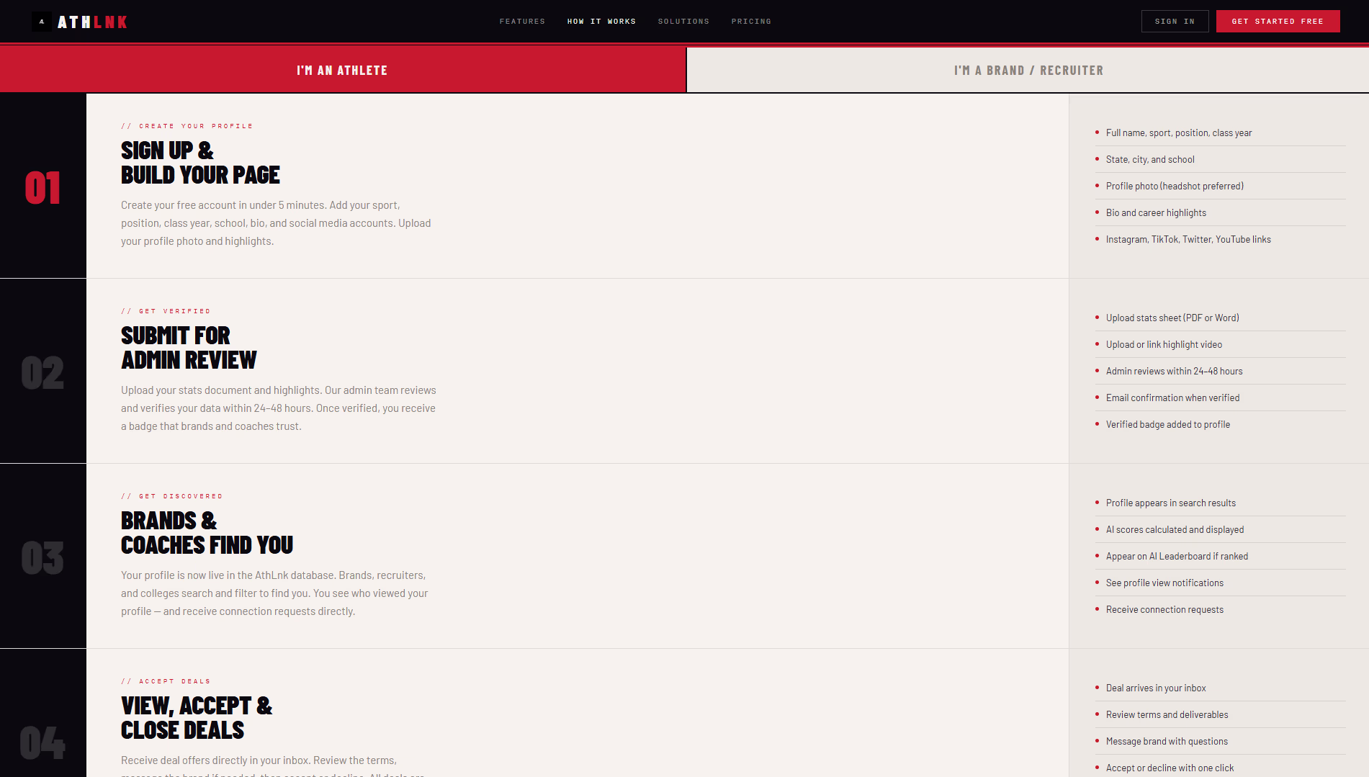Click step number 03

click(42, 558)
